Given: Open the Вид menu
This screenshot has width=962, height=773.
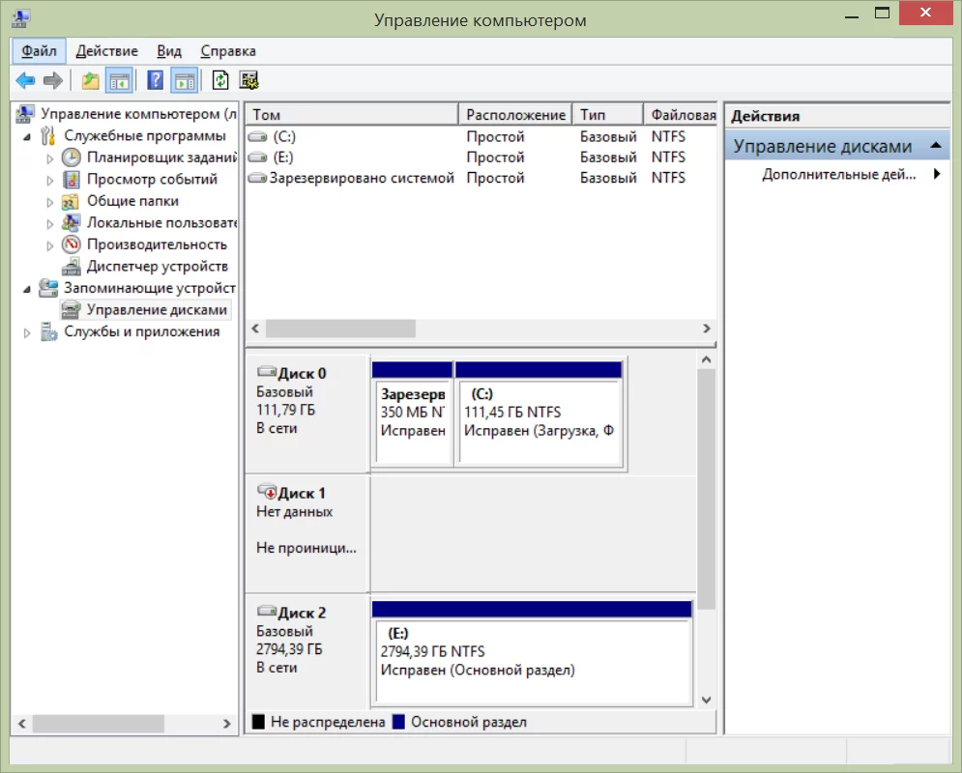Looking at the screenshot, I should click(169, 51).
